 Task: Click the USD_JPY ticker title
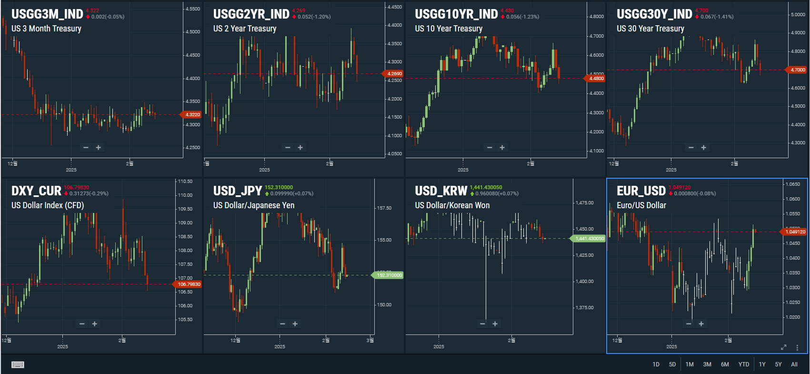(238, 191)
